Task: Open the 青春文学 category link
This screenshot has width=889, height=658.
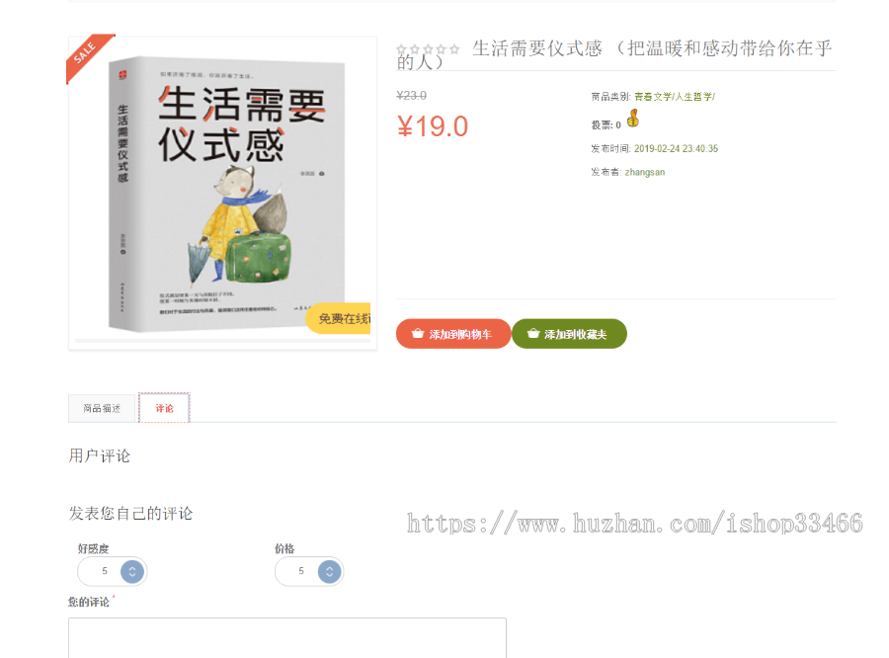Action: 653,97
